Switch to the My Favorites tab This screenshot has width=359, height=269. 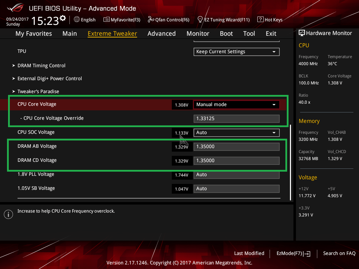pyautogui.click(x=34, y=34)
